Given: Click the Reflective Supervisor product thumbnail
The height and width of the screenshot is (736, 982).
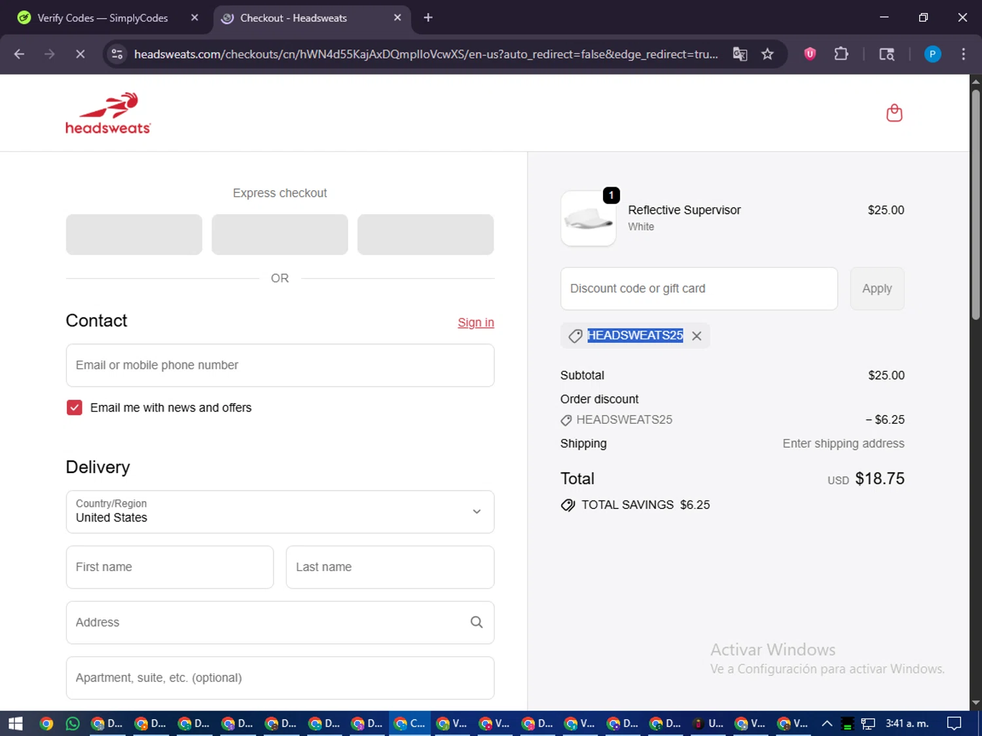Looking at the screenshot, I should (x=589, y=219).
